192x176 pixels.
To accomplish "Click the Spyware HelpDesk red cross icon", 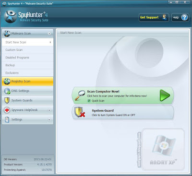I will pyautogui.click(x=7, y=110).
